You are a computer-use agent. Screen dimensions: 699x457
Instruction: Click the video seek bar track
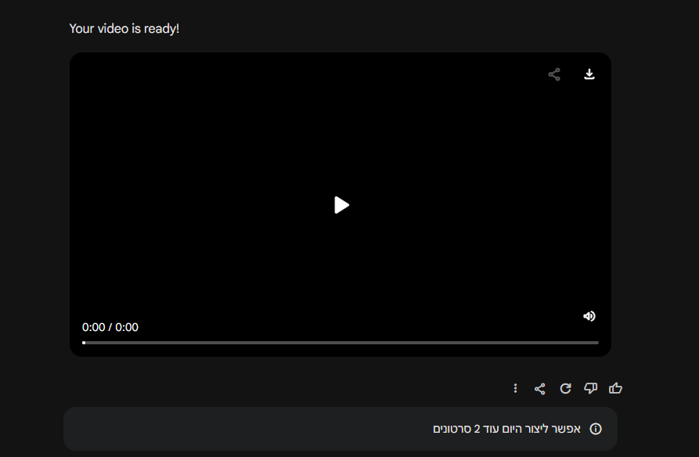coord(340,343)
